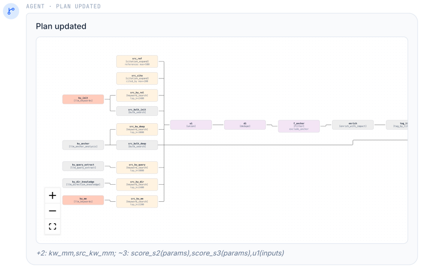The height and width of the screenshot is (268, 421).
Task: Select the src_bulk_deep node
Action: coord(137,145)
